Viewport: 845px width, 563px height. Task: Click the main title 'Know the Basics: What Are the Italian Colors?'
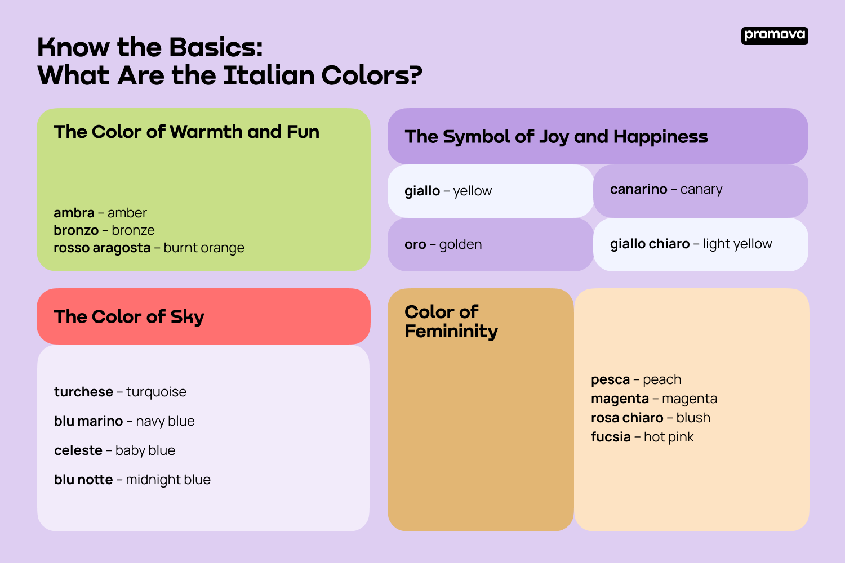click(x=230, y=61)
